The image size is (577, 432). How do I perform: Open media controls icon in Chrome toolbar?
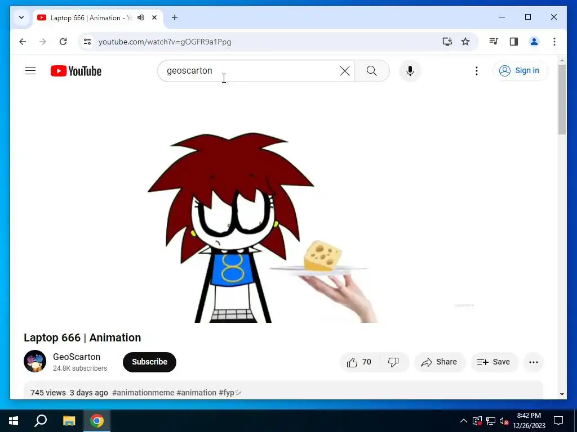click(x=494, y=42)
